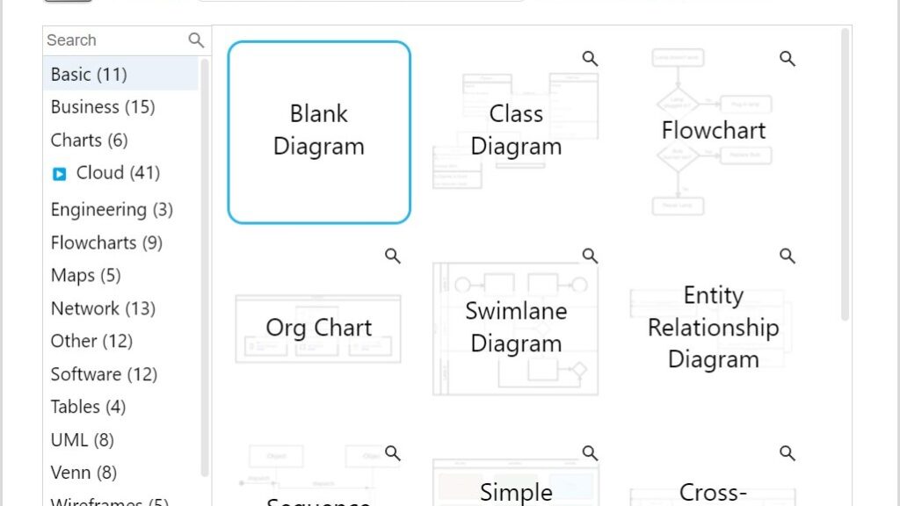
Task: Choose the UML (8) category
Action: pos(83,439)
